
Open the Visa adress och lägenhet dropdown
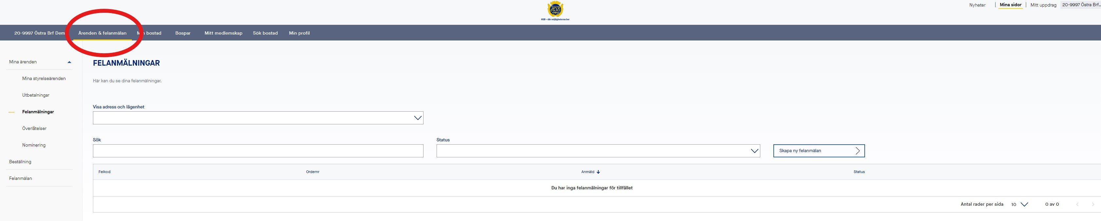tap(258, 118)
